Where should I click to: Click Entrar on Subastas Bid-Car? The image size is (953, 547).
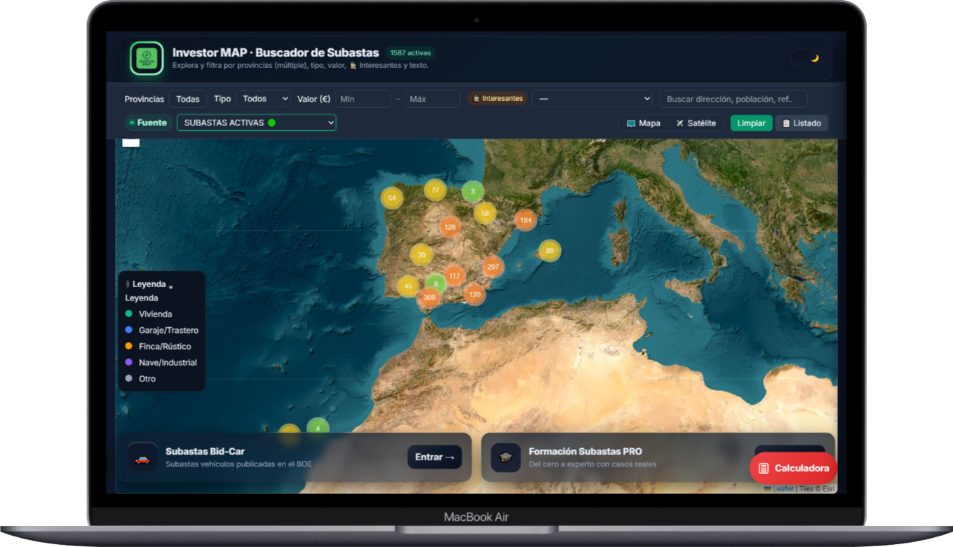pos(435,457)
